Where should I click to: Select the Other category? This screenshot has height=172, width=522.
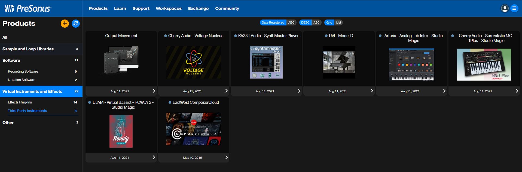41,123
